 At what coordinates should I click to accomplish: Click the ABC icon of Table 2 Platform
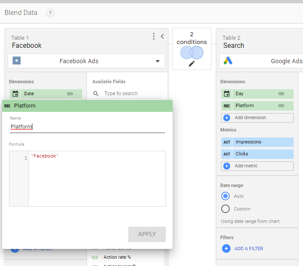click(x=227, y=106)
